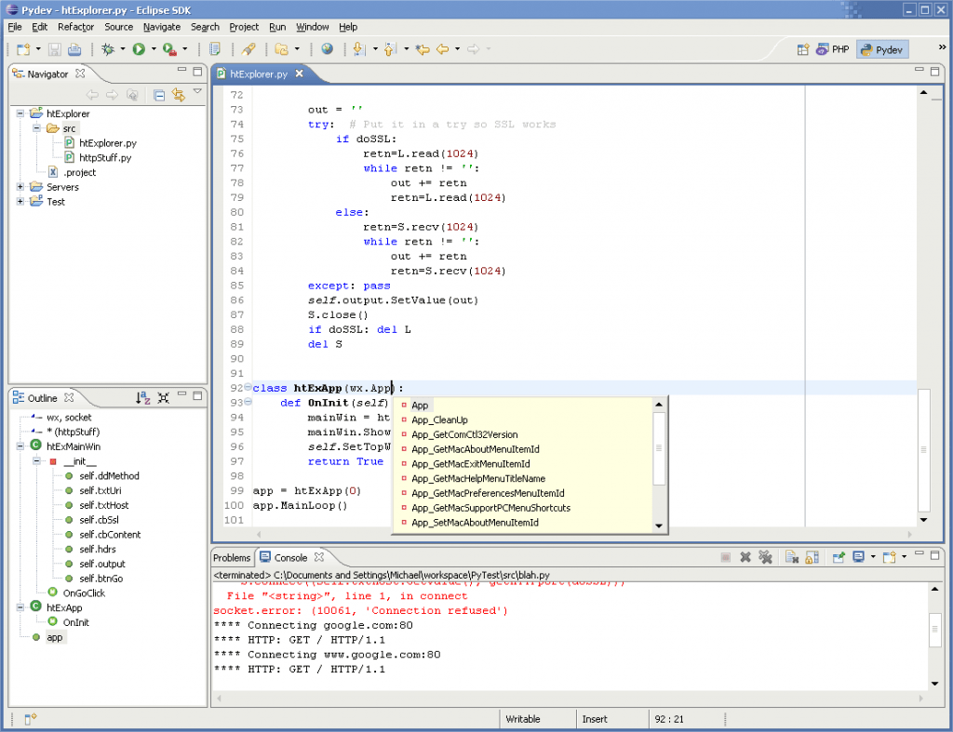Click the autocomplete popup scrollbar thumb
The width and height of the screenshot is (953, 732).
(660, 448)
